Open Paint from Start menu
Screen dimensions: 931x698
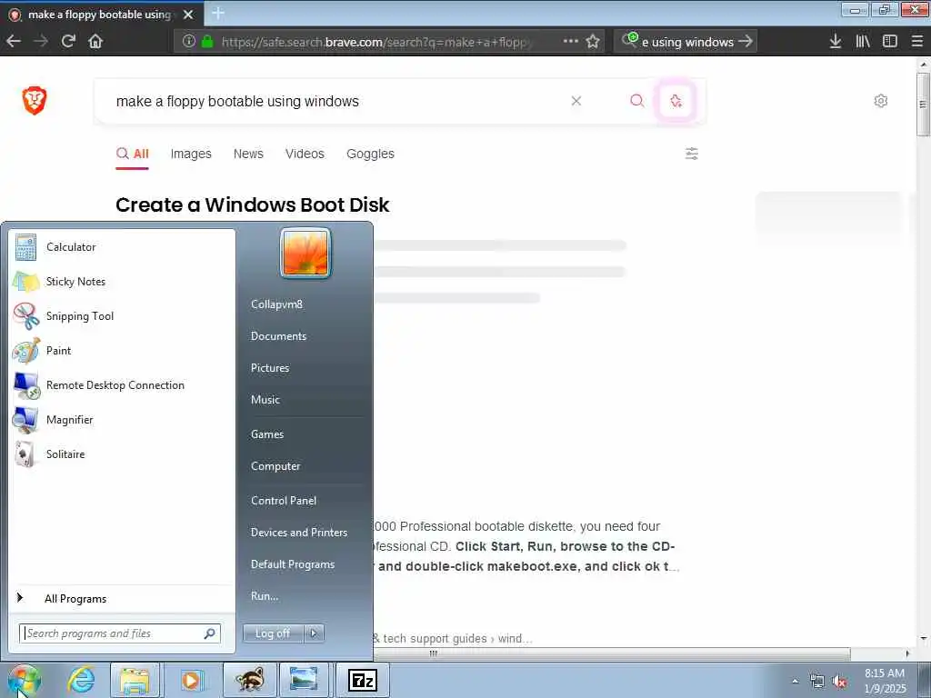pos(123,350)
